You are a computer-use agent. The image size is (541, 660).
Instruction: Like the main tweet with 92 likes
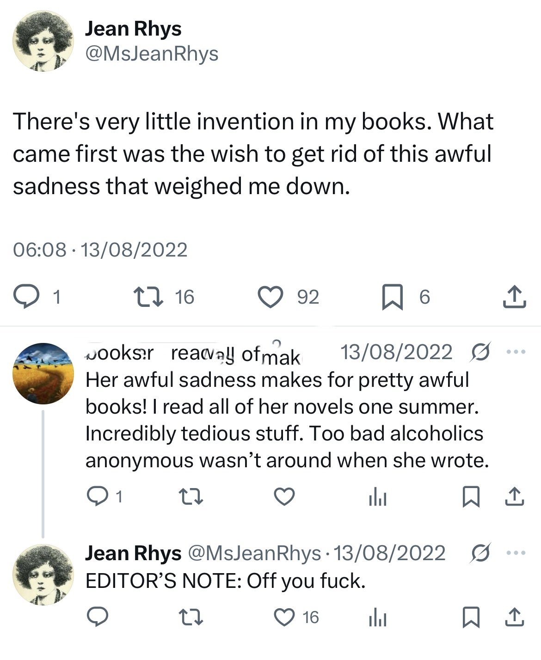(270, 297)
